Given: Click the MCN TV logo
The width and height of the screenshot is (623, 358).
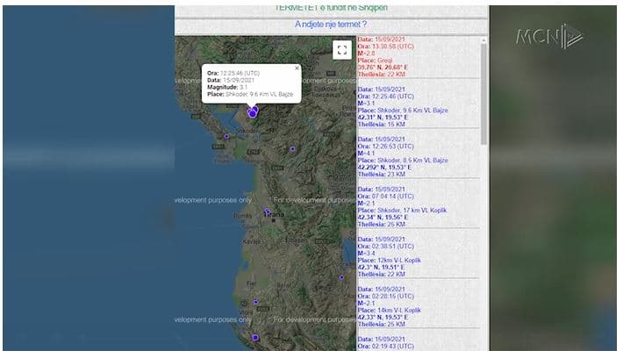Looking at the screenshot, I should pyautogui.click(x=549, y=36).
